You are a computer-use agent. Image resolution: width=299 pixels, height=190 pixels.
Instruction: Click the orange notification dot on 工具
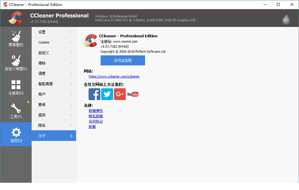28,102
